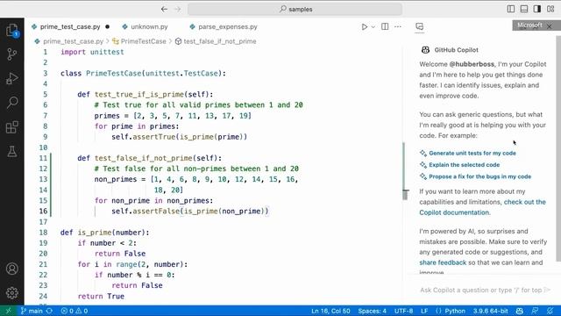Image resolution: width=561 pixels, height=316 pixels.
Task: Toggle the bottom panel visibility
Action: 524,10
